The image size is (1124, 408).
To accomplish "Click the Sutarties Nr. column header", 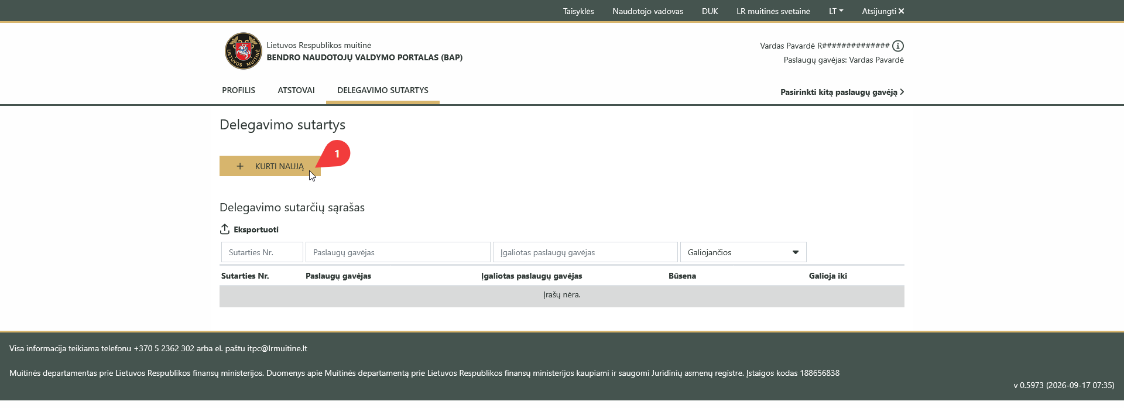I will (245, 276).
